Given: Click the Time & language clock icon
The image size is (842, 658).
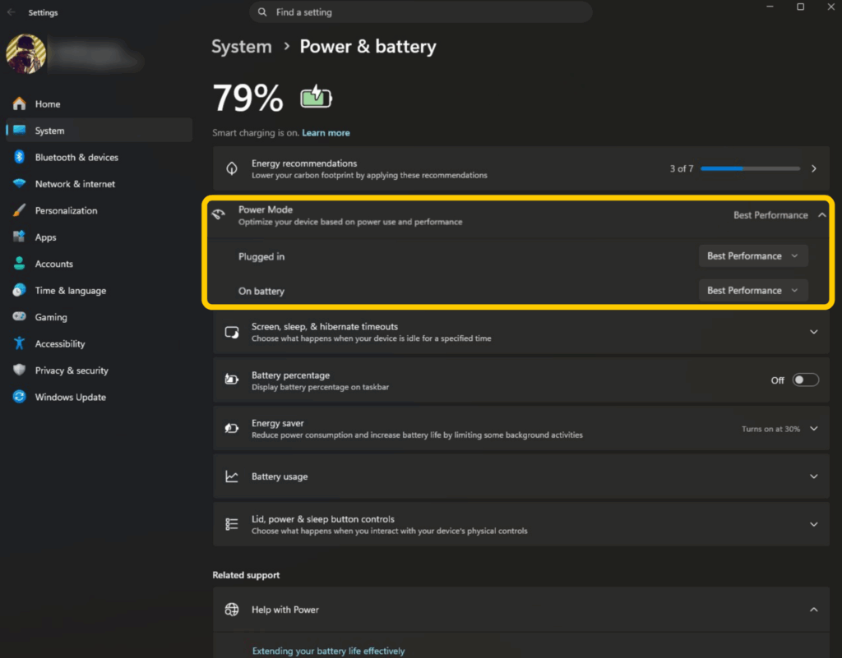Looking at the screenshot, I should 20,290.
